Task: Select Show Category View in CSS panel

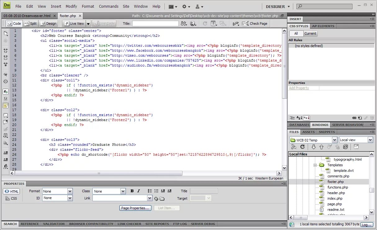Action: pyautogui.click(x=292, y=118)
